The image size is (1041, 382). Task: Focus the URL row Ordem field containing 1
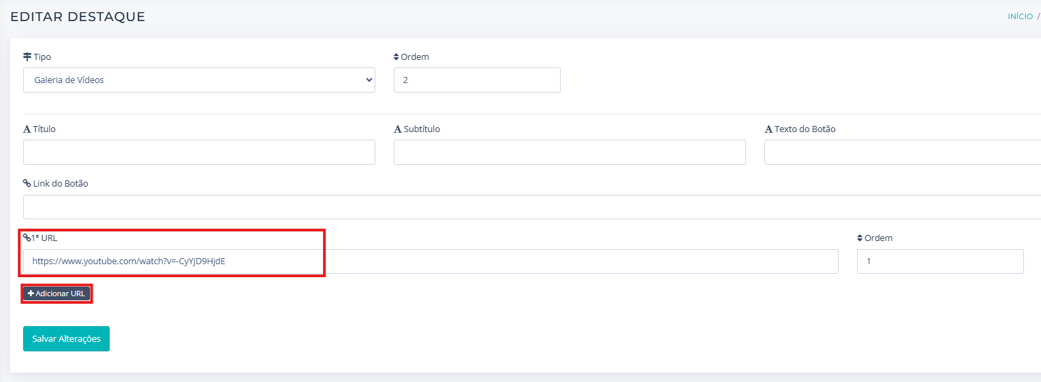click(x=940, y=261)
